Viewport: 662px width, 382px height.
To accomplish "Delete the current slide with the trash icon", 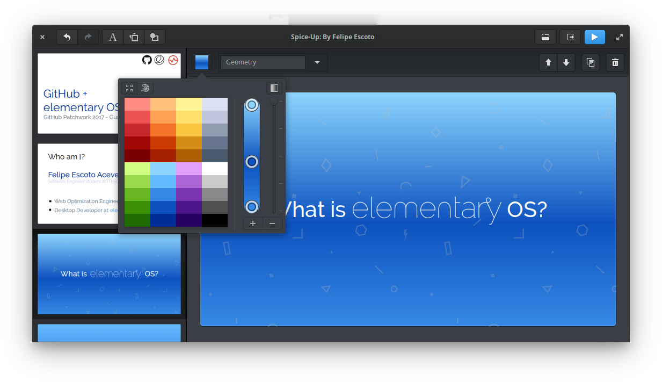I will pyautogui.click(x=615, y=62).
